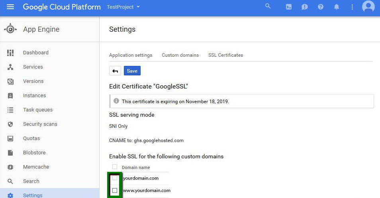Click the Enable SSL for custom domains heading
This screenshot has height=198, width=380.
tap(166, 156)
